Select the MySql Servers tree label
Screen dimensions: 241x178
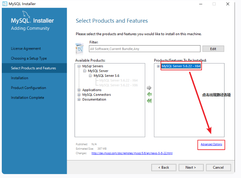93,66
